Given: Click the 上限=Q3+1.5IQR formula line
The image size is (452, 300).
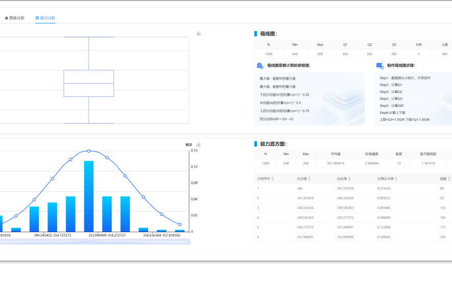Looking at the screenshot, I should point(405,119).
